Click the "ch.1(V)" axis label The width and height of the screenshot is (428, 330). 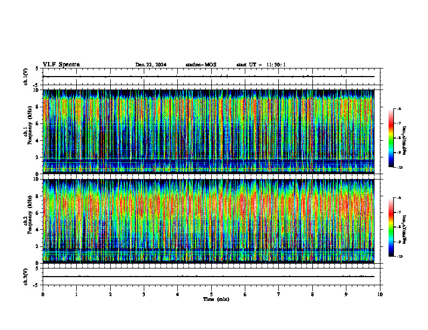coord(26,77)
